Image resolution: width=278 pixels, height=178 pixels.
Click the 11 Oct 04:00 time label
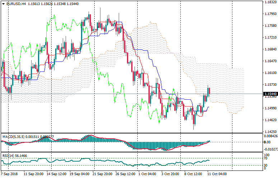pos(217,174)
